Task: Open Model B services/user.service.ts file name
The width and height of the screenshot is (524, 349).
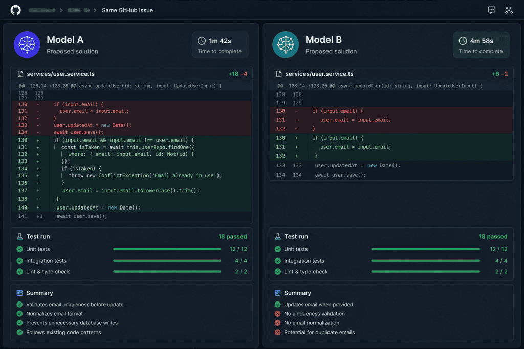Action: [x=319, y=74]
